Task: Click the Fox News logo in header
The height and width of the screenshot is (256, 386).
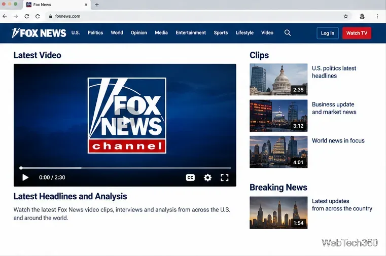Action: [39, 33]
